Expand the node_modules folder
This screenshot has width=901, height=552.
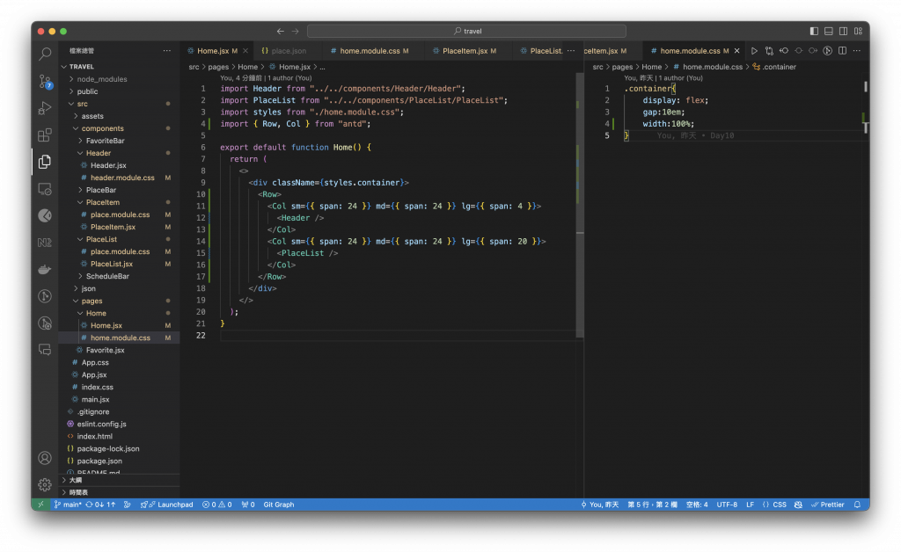101,79
